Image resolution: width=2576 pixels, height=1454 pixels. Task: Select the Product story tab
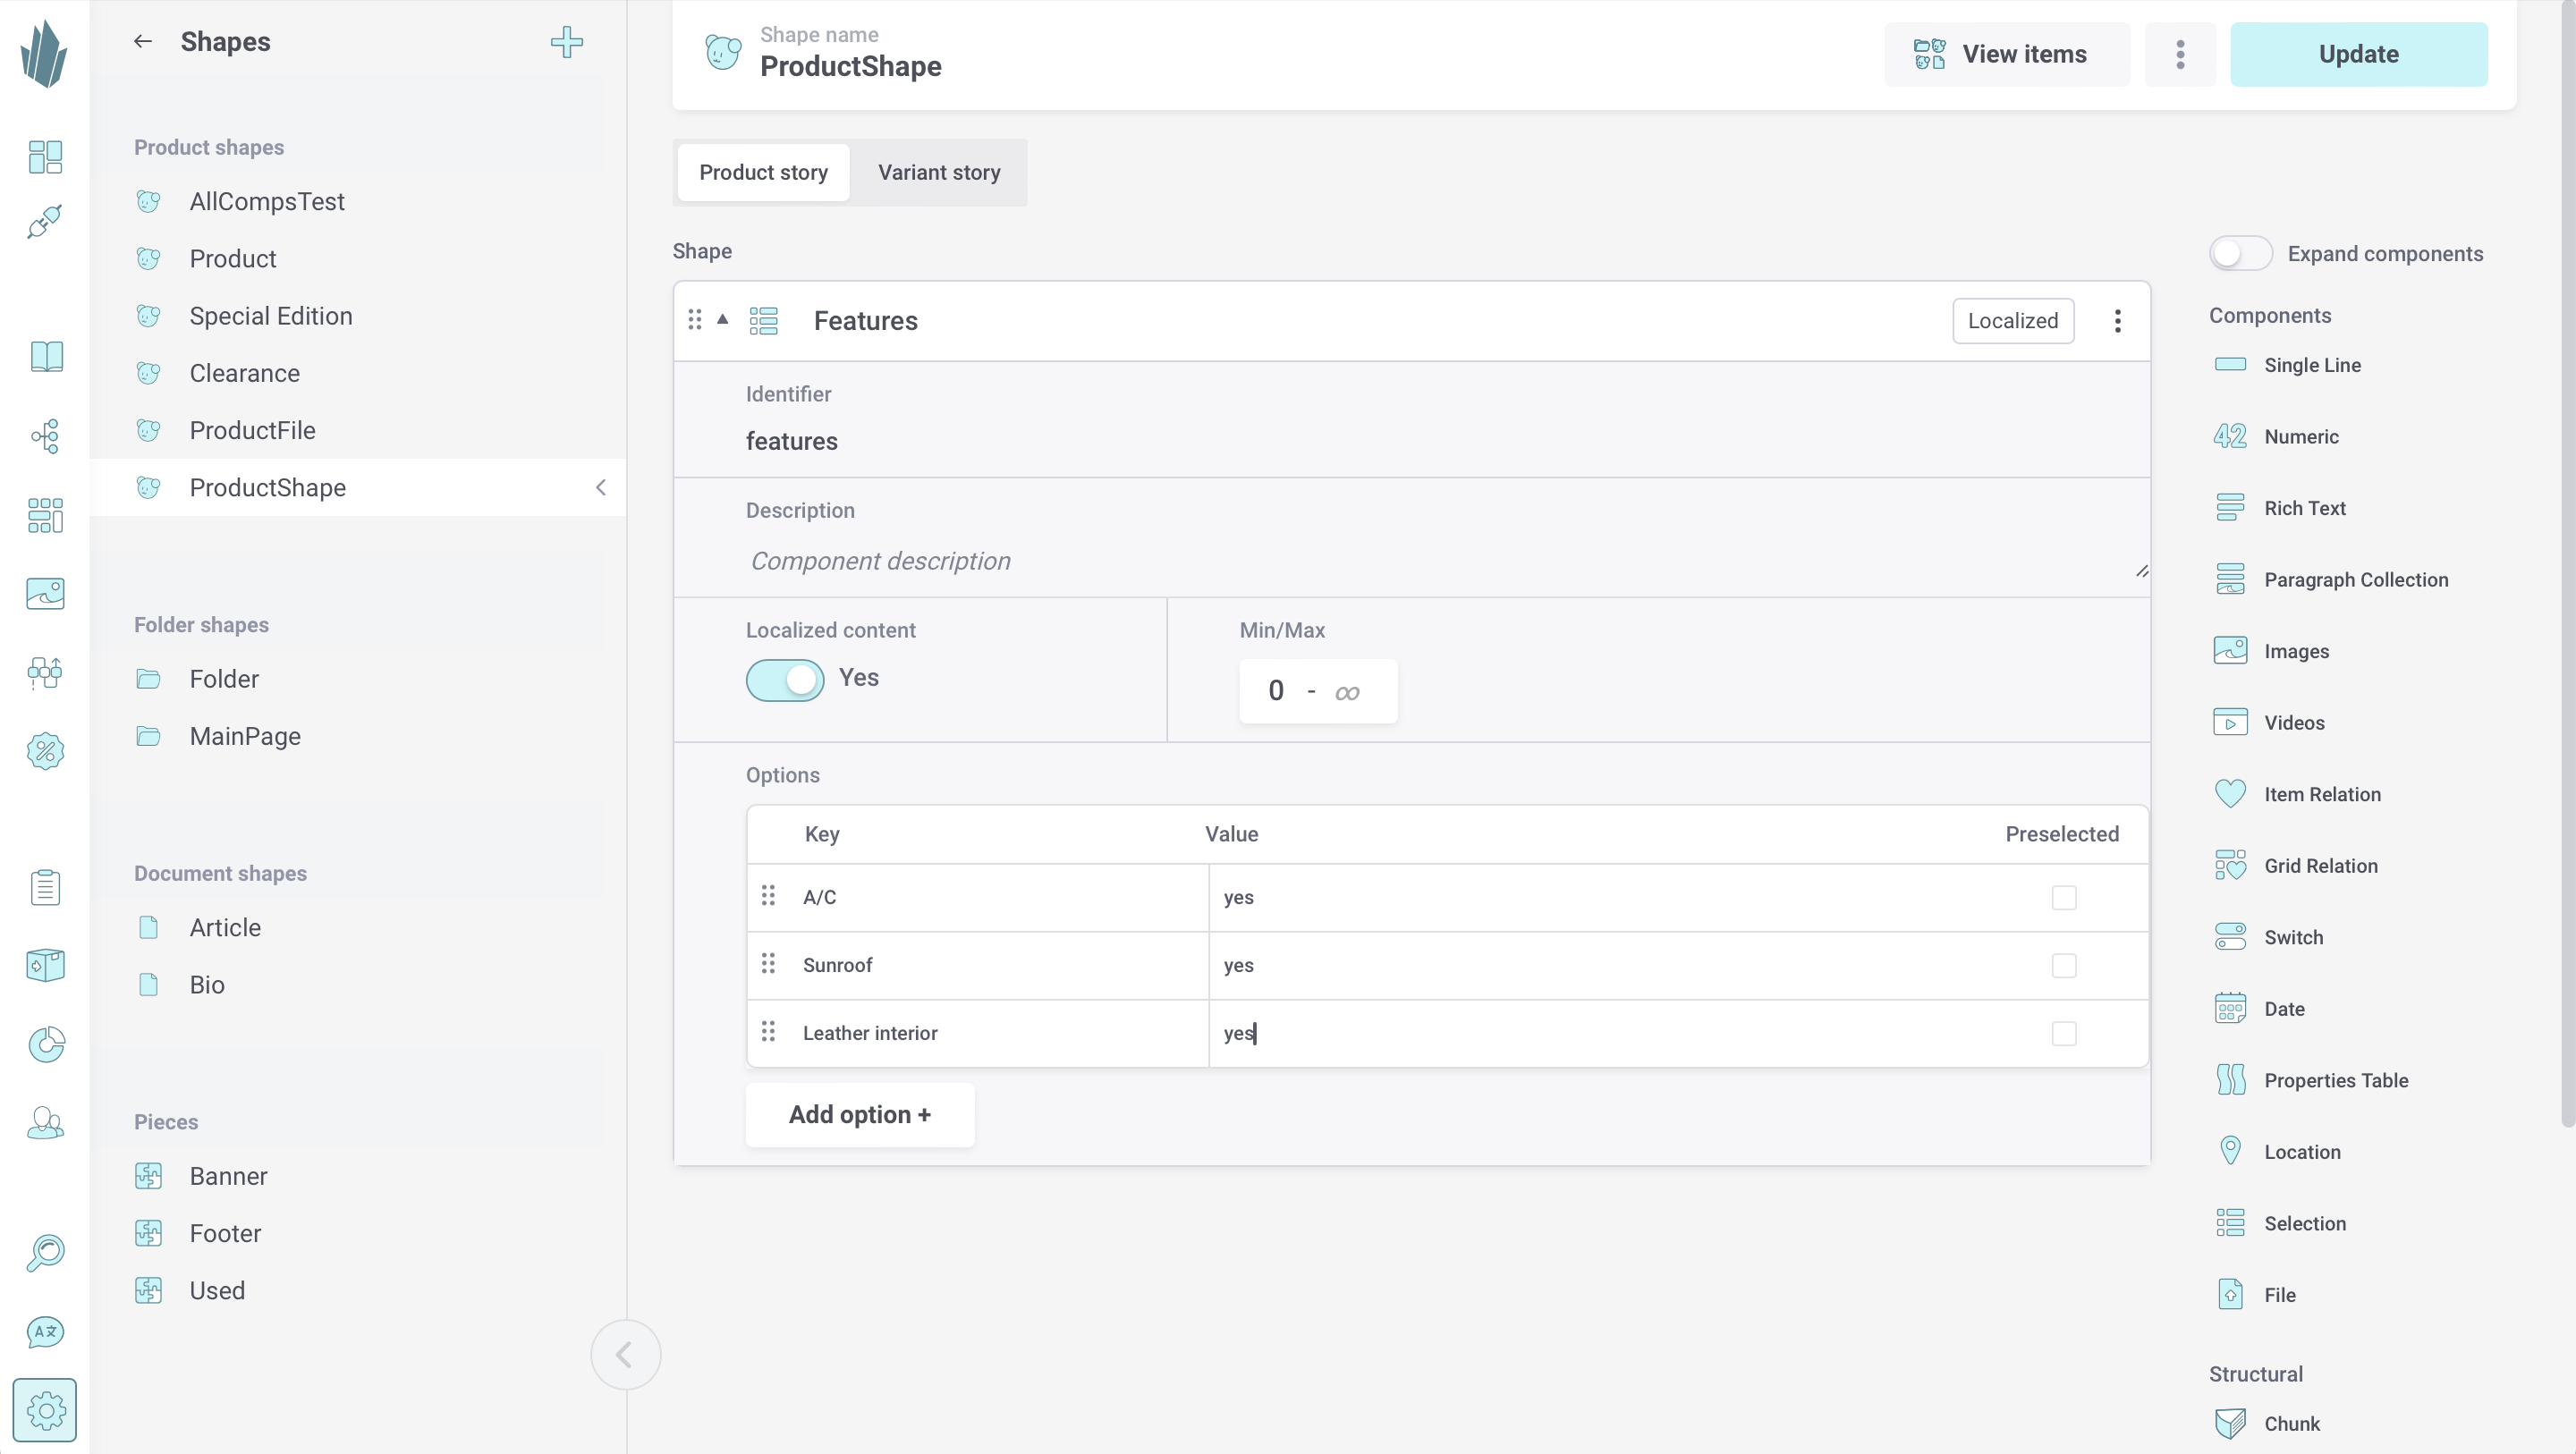tap(765, 172)
